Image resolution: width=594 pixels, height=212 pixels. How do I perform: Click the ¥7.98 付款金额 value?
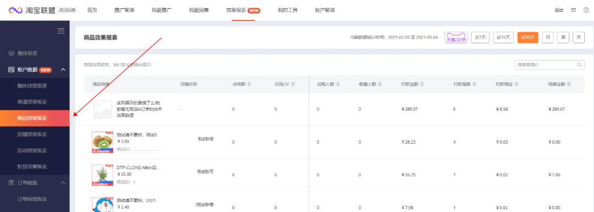(x=407, y=208)
